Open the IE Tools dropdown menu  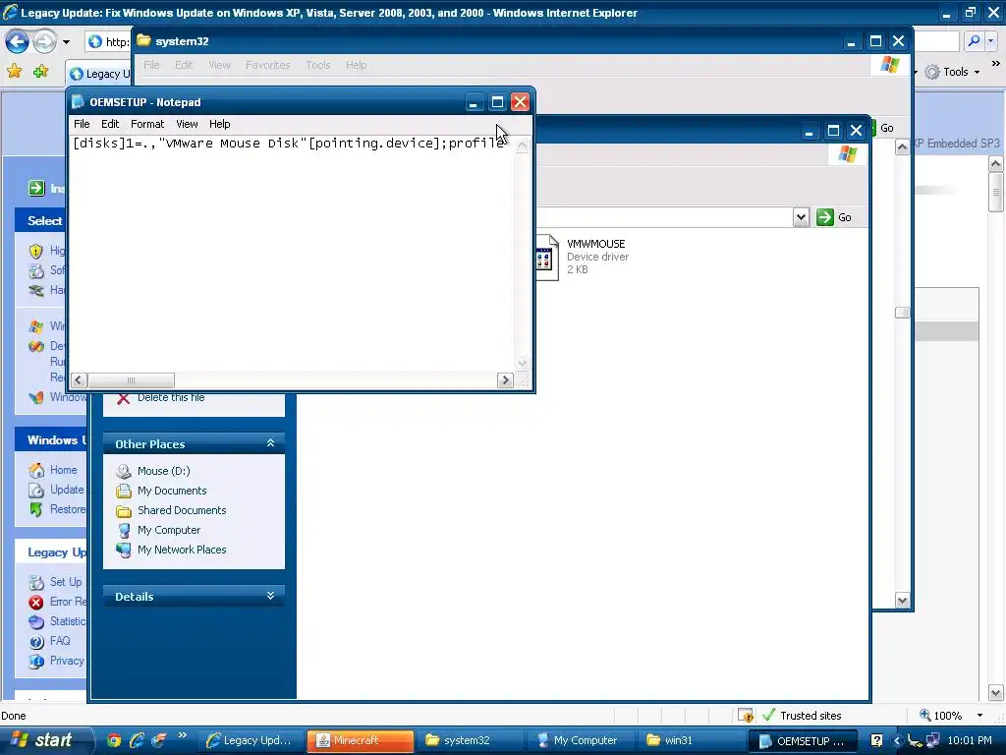953,72
